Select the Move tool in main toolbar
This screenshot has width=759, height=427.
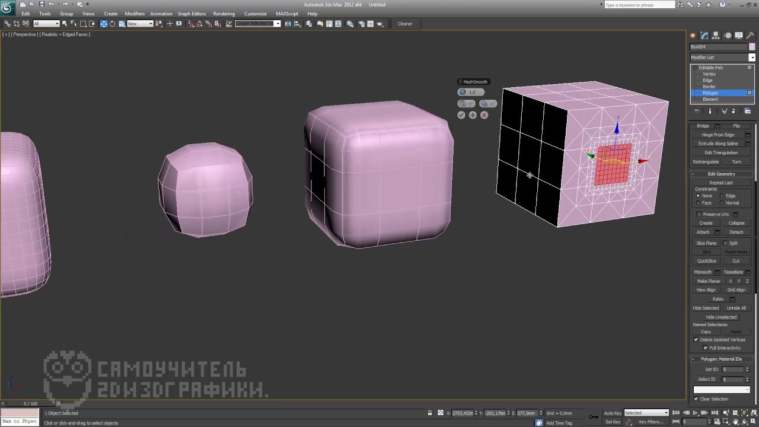(x=104, y=24)
